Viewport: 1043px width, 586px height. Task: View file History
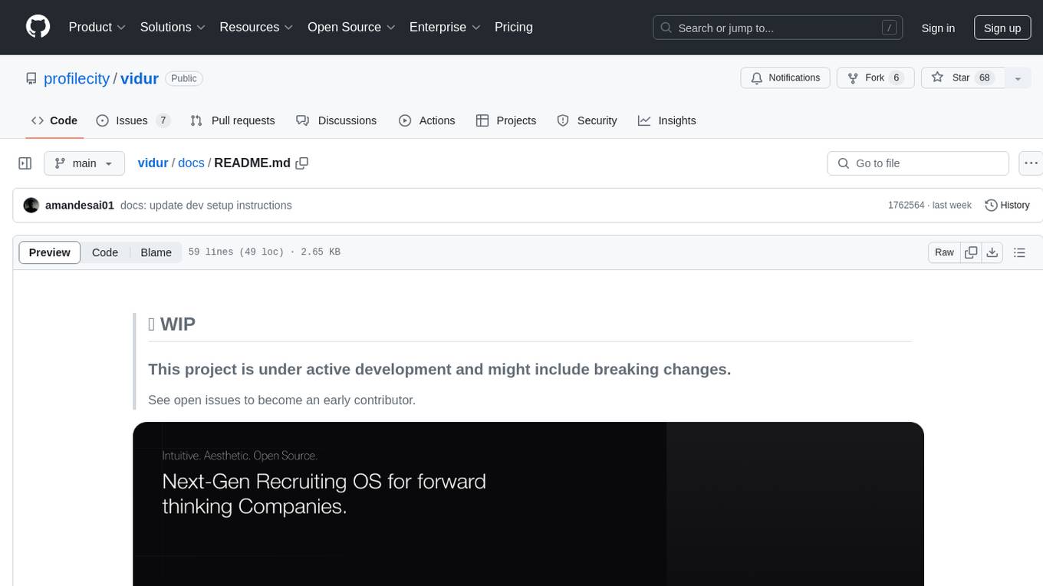[x=1007, y=206]
